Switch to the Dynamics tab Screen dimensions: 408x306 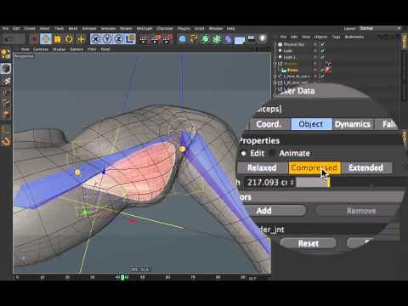[x=353, y=124]
